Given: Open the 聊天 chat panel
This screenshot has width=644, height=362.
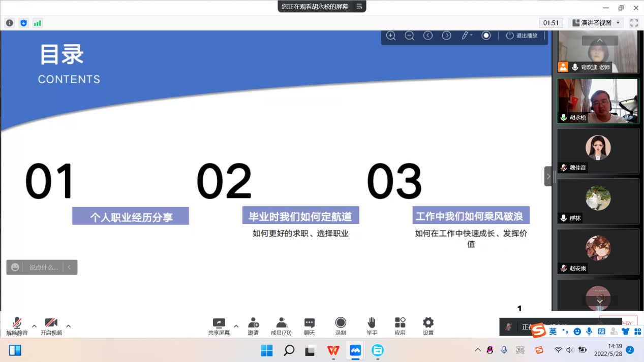Looking at the screenshot, I should (309, 326).
